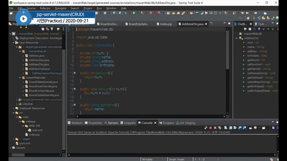Open the Refactor menu
Viewport: 287px width, 161px height.
(45, 8)
